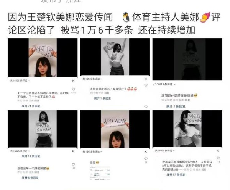
Task: Open the top-left WHAT DO YOU MEAN thumbnail
Action: coord(43,58)
